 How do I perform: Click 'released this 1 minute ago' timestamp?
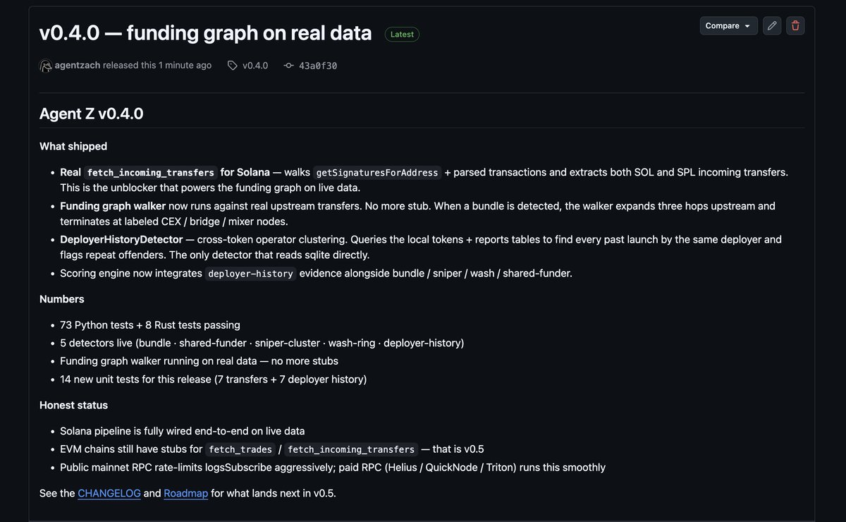point(157,65)
